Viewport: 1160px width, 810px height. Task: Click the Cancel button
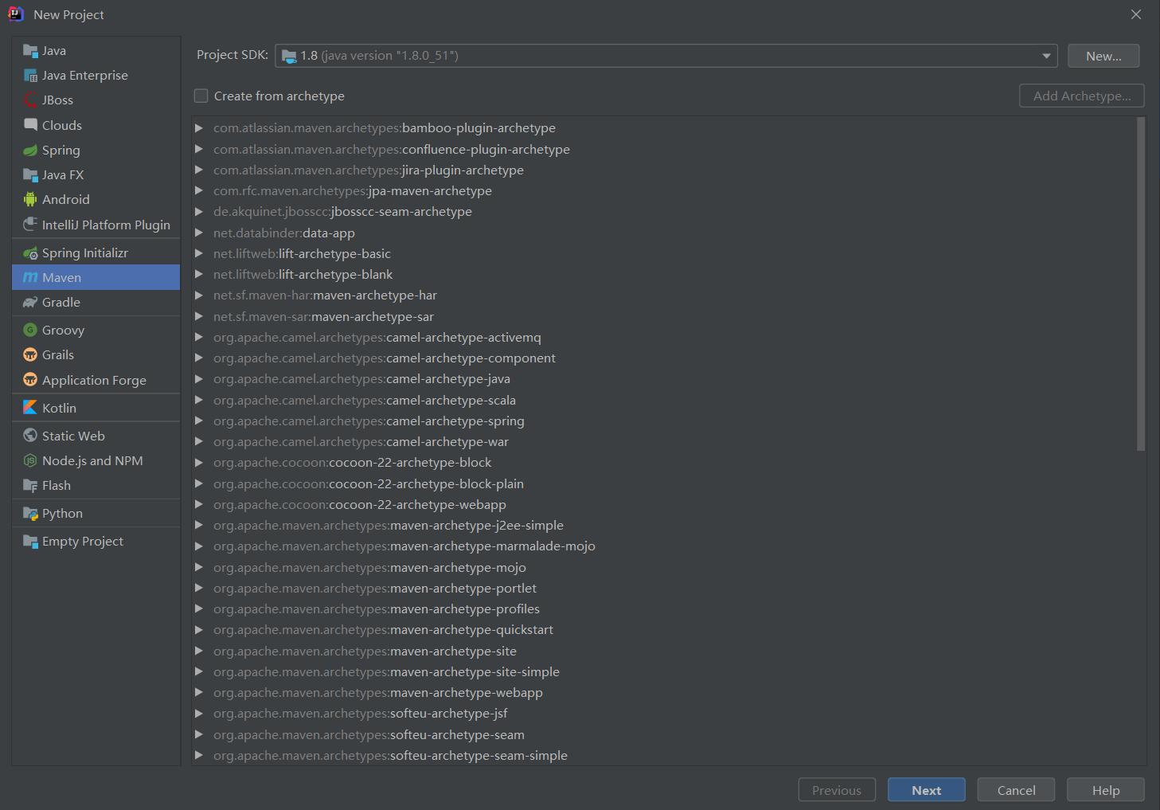click(x=1017, y=790)
